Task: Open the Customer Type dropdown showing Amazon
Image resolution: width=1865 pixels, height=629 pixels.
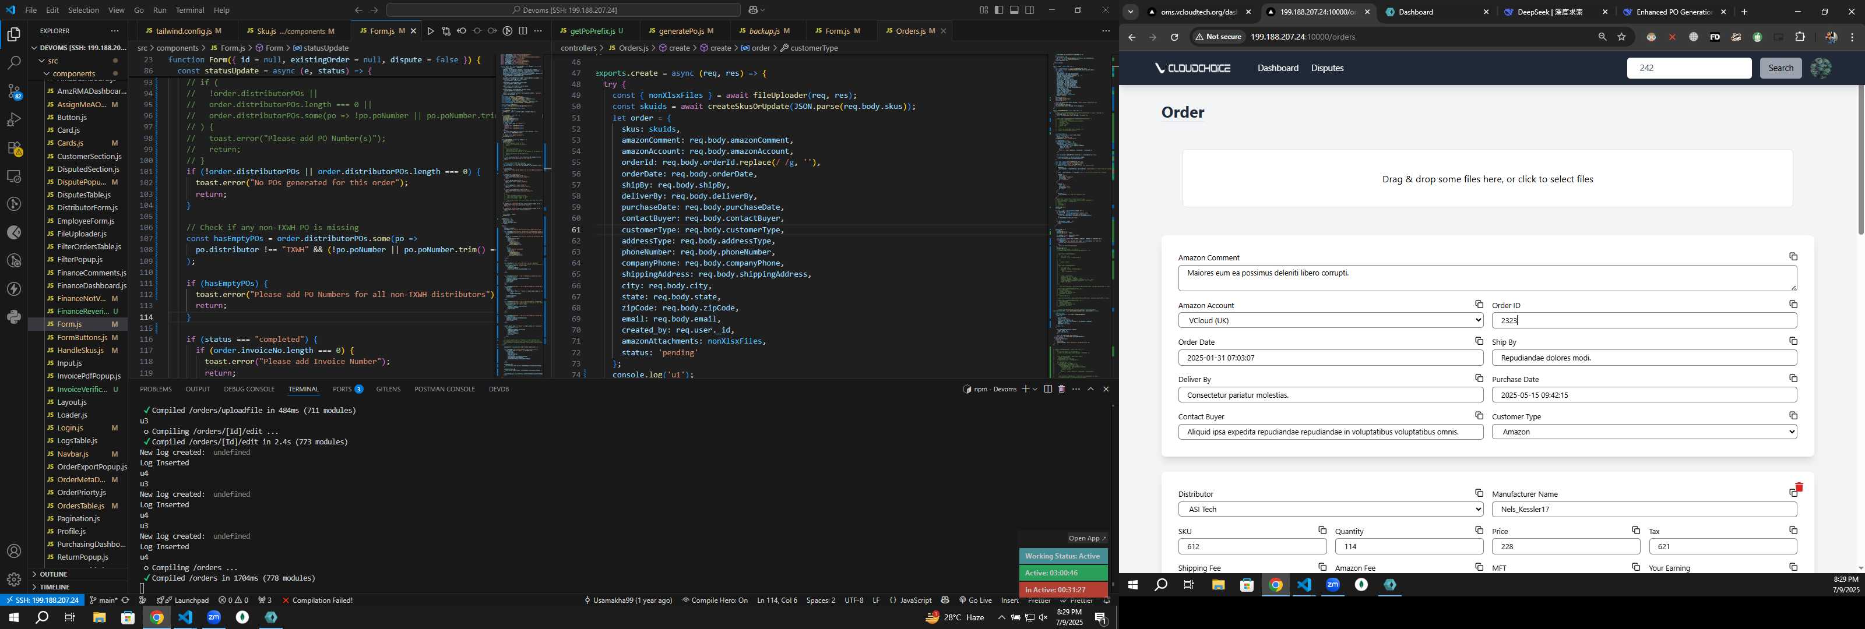Action: tap(1644, 432)
